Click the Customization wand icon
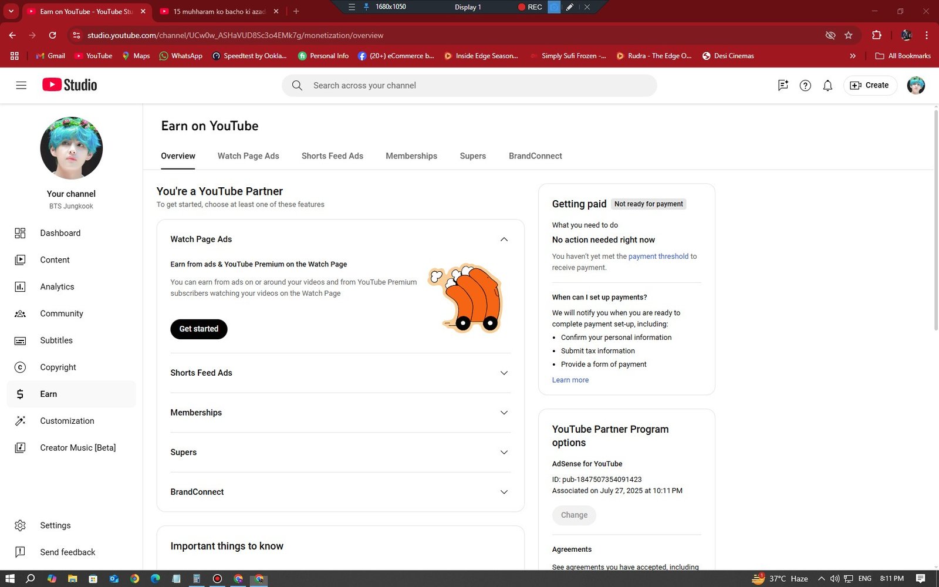 20,421
